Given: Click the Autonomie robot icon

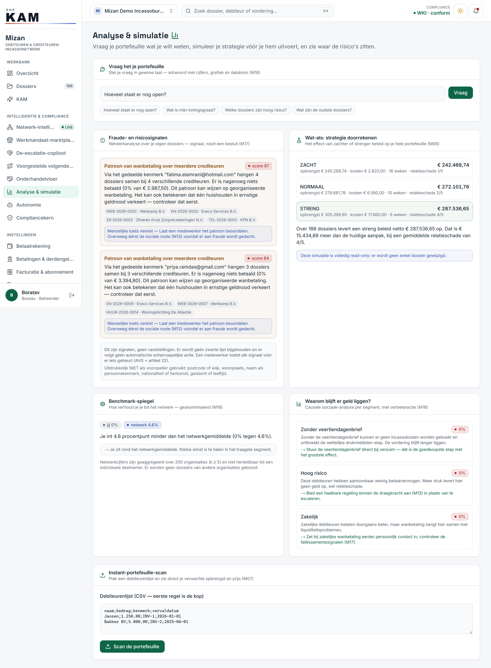Looking at the screenshot, I should 10,205.
